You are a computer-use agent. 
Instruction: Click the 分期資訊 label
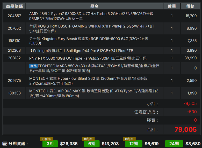pyautogui.click(x=18, y=144)
